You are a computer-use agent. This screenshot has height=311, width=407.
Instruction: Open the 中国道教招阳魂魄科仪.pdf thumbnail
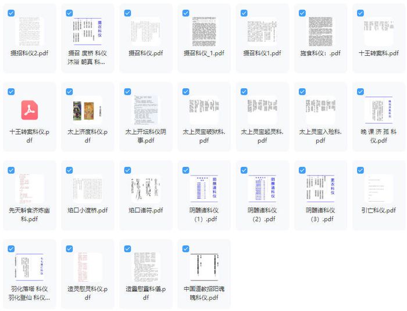(203, 267)
